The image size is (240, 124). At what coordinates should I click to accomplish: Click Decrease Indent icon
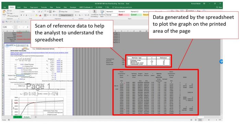[x=53, y=15]
